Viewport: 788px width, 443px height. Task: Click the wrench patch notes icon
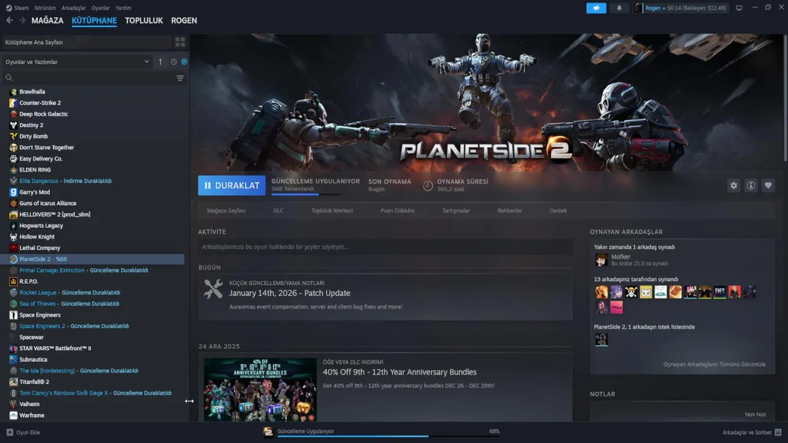tap(213, 289)
